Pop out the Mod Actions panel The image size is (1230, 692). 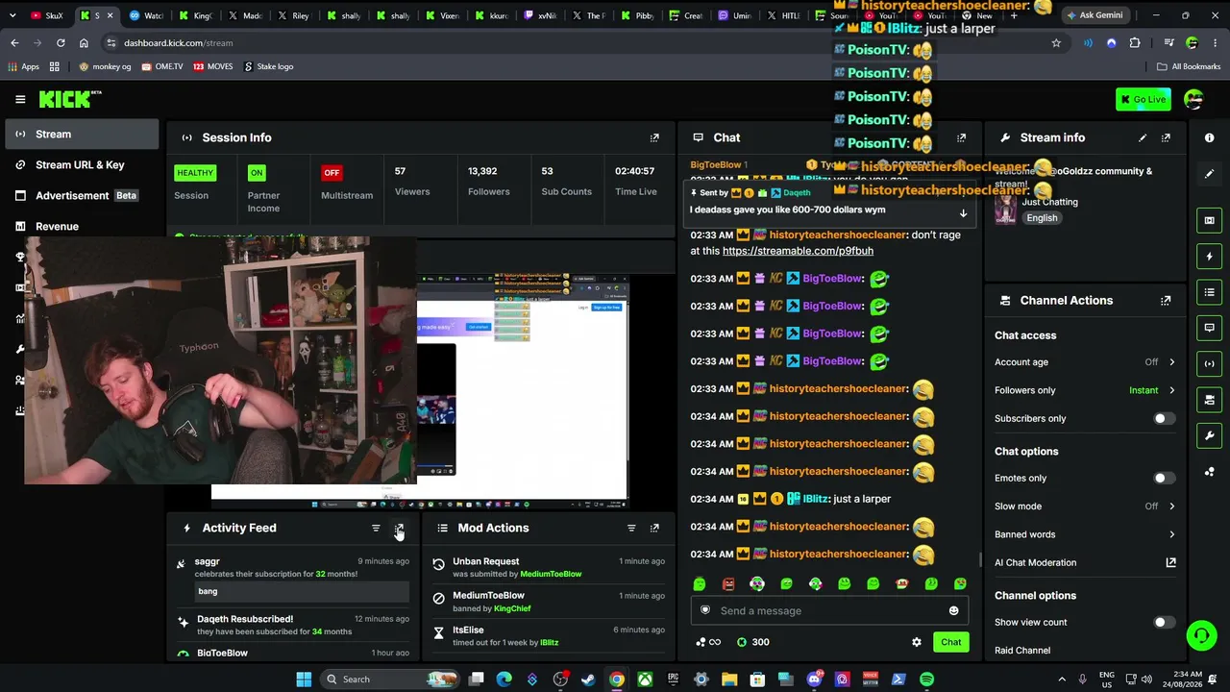coord(654,528)
